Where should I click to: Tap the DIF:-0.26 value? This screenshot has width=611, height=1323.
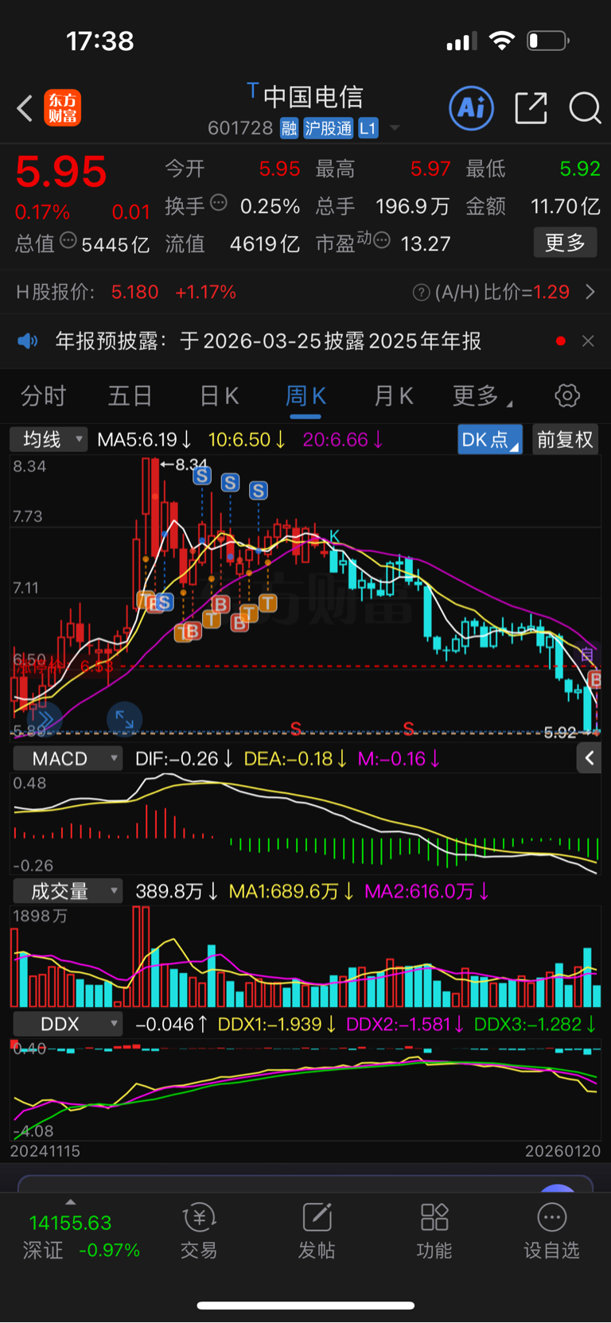point(184,758)
